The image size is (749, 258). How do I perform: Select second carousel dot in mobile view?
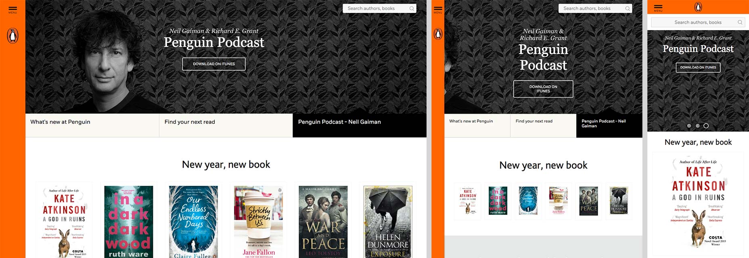pyautogui.click(x=697, y=126)
